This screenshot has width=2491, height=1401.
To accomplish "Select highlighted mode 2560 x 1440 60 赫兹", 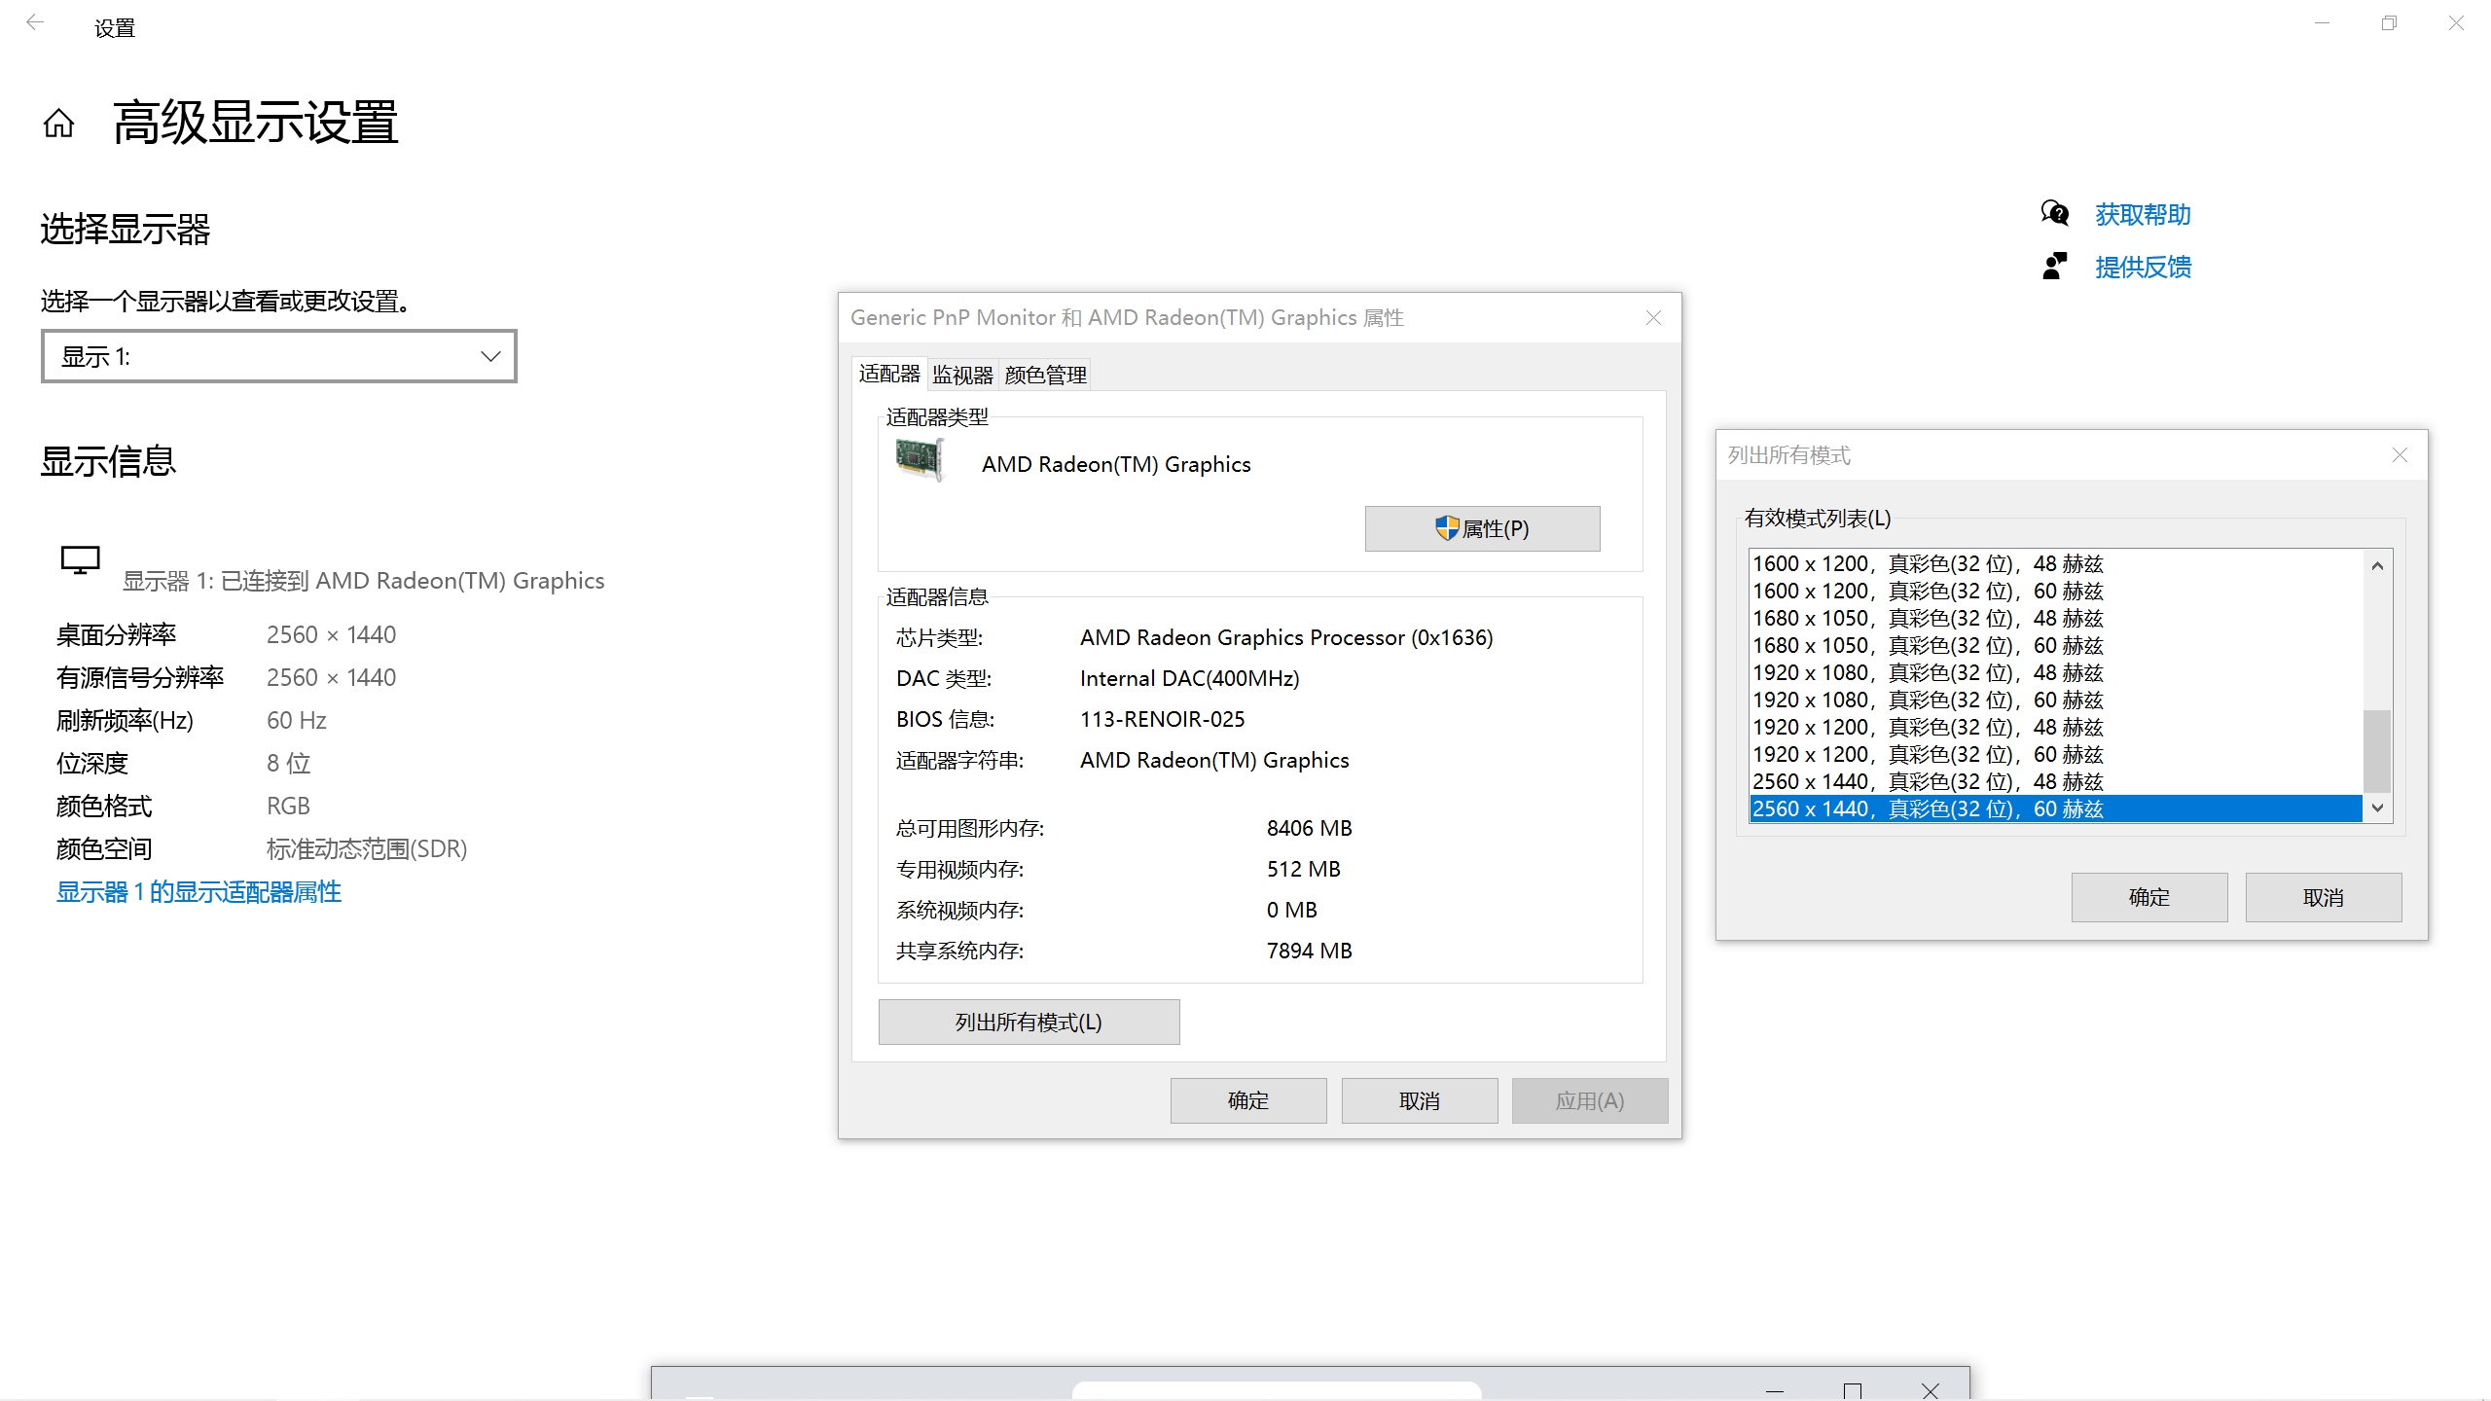I will click(x=2056, y=809).
